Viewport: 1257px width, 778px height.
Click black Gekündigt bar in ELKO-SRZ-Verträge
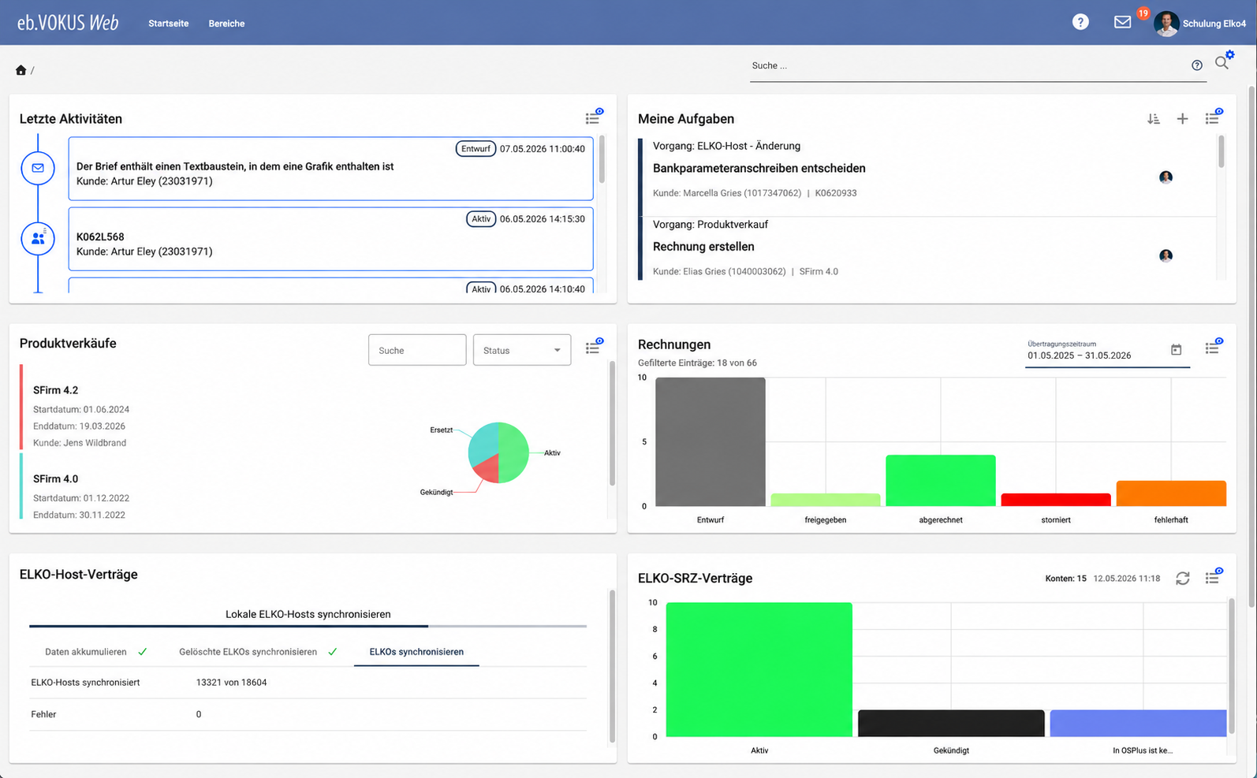coord(951,724)
